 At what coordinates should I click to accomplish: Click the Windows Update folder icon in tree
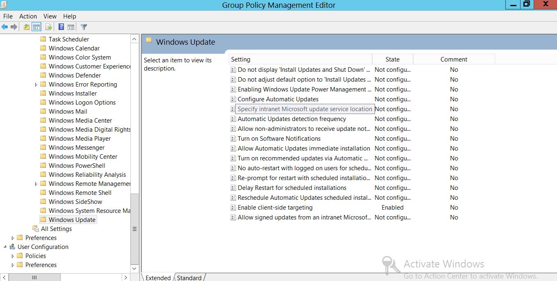coord(43,219)
